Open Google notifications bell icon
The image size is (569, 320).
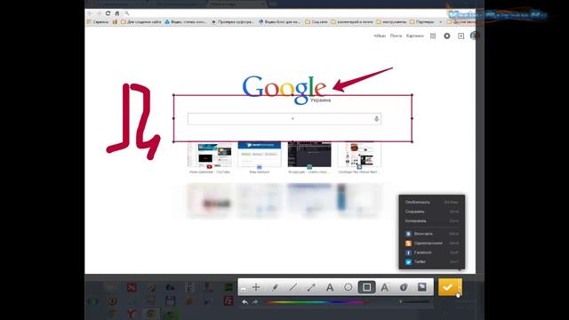[447, 36]
